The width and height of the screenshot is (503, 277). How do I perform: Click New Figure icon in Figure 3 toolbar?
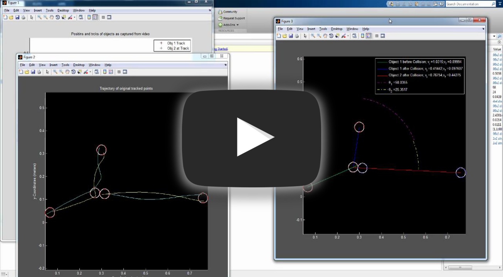click(x=279, y=36)
